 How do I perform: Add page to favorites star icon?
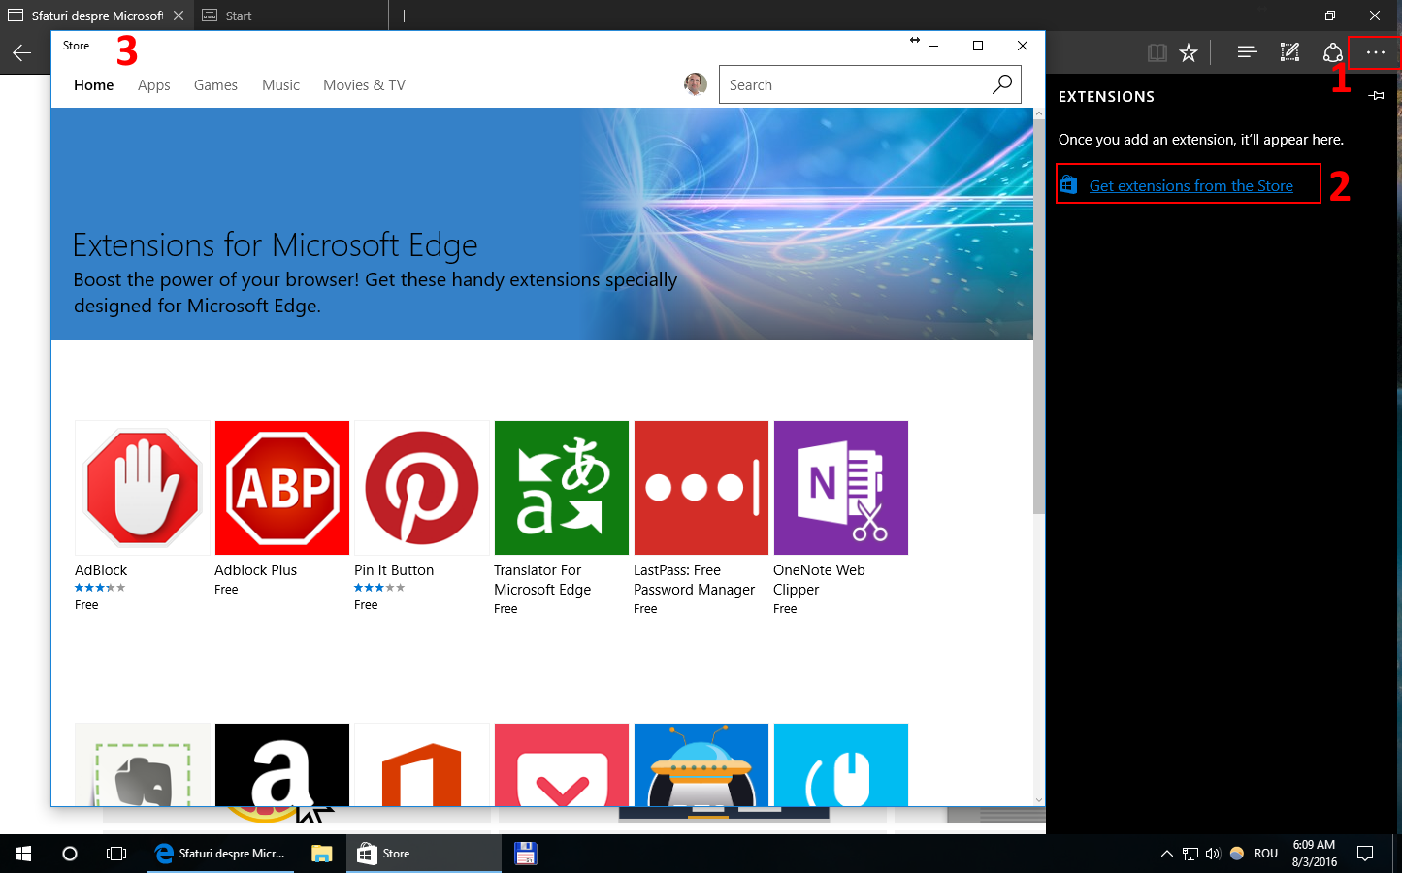(1189, 52)
